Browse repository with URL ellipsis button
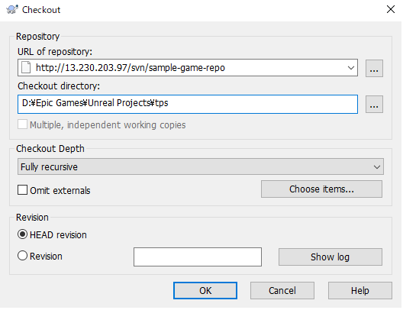 tap(374, 69)
